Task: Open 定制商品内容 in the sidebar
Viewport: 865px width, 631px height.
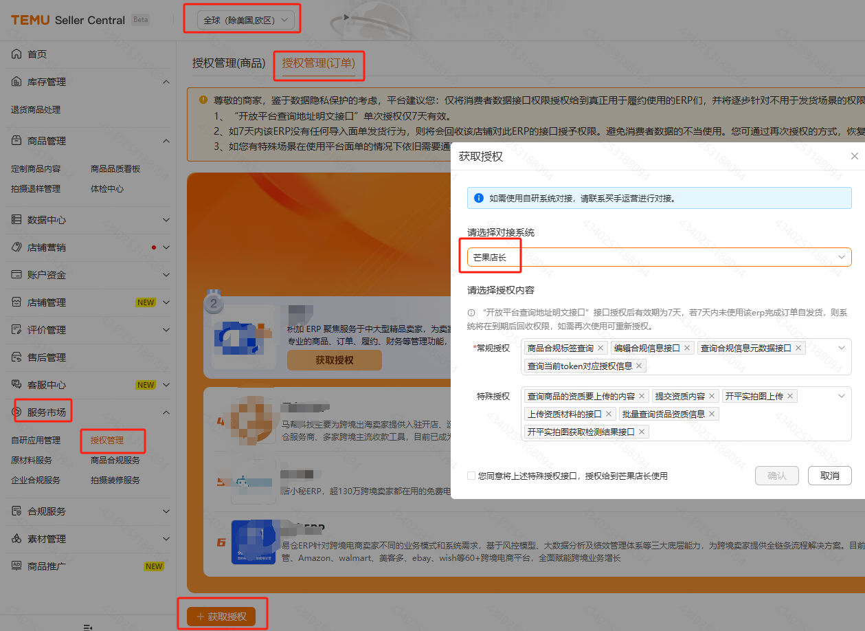Action: (x=36, y=168)
